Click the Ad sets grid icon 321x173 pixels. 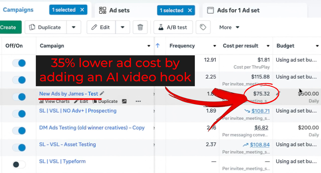pyautogui.click(x=103, y=10)
